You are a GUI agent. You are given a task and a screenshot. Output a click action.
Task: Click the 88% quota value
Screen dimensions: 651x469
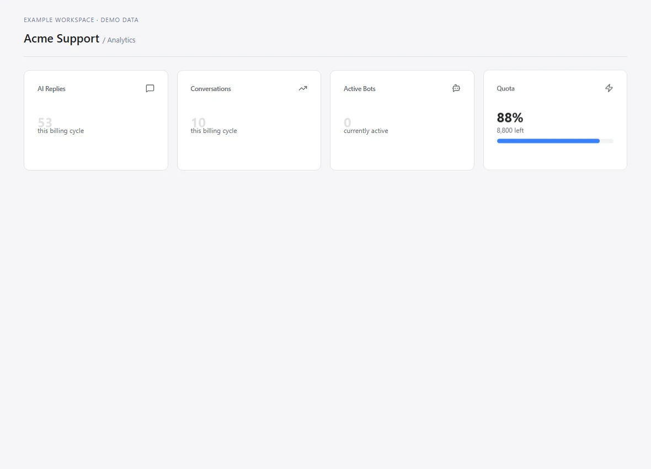coord(510,118)
